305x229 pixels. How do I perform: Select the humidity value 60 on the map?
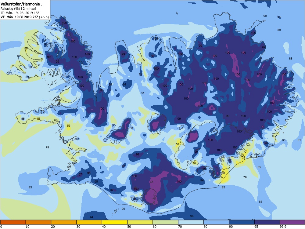56,120
